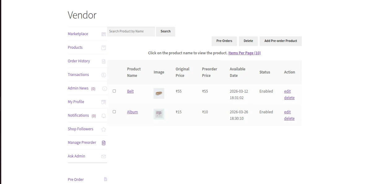This screenshot has height=184, width=372.
Task: Focus the Search Product by Name field
Action: [131, 31]
